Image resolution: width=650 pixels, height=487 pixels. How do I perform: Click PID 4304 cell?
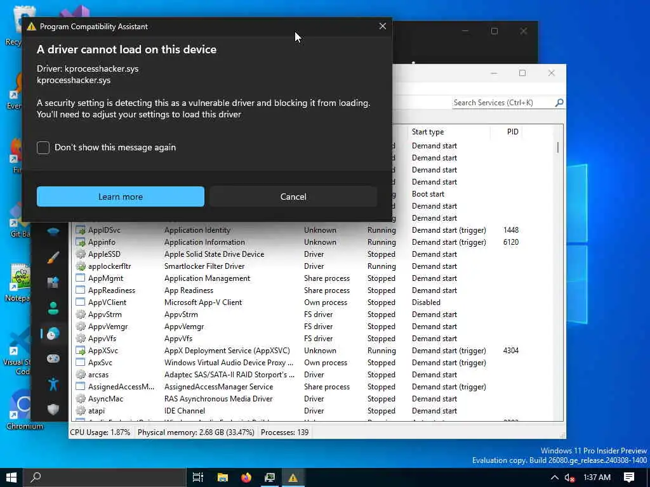coord(511,350)
